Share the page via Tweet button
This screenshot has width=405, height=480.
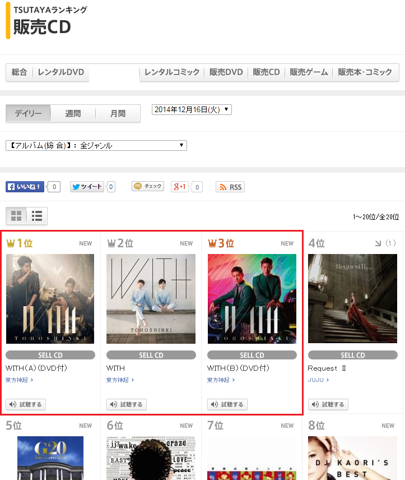pos(87,187)
